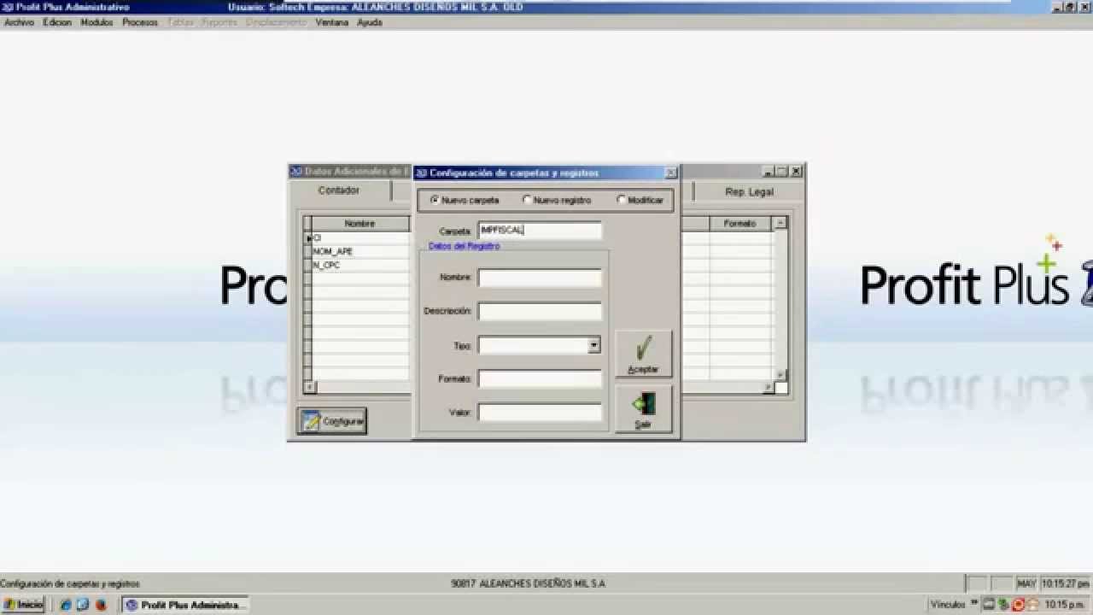Open the Ventana menu
Screen dimensions: 1093x615
pyautogui.click(x=332, y=22)
